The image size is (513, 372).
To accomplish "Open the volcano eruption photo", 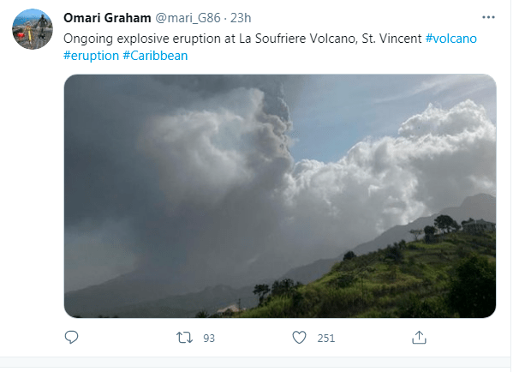I will coord(280,195).
